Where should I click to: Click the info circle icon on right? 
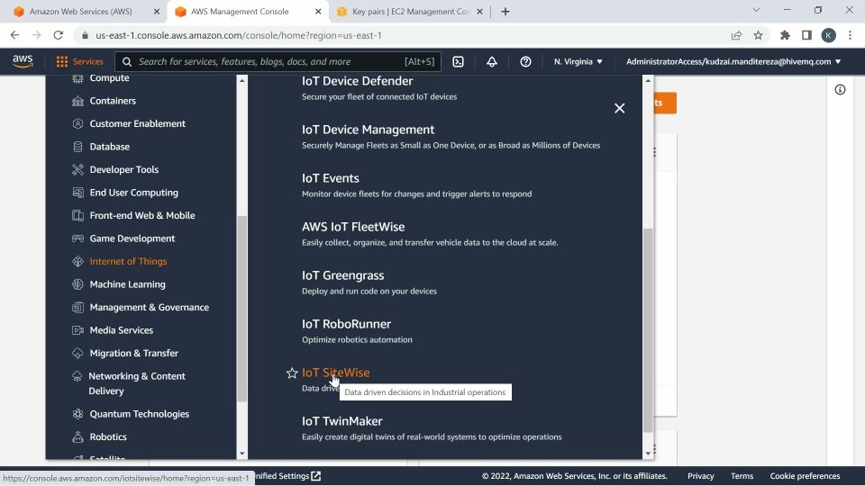[840, 89]
